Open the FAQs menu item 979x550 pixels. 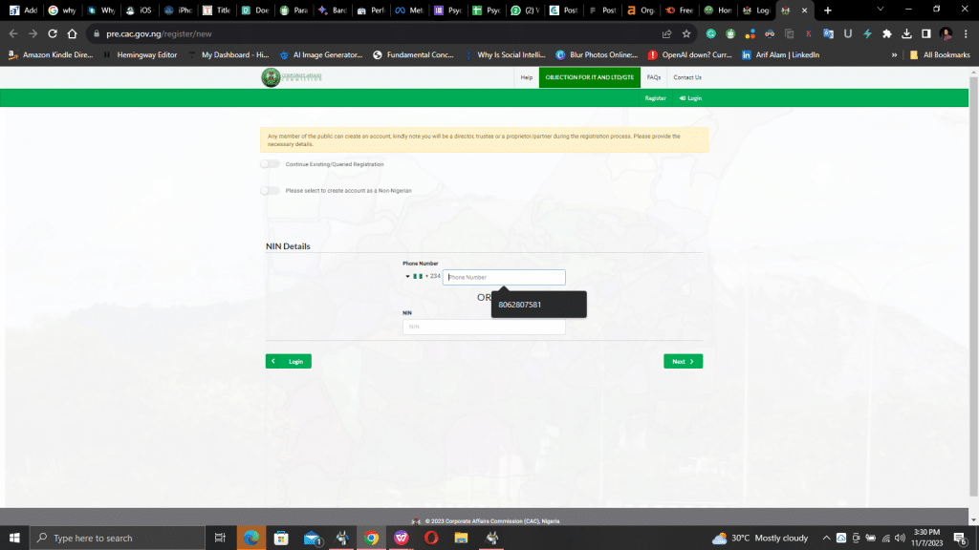click(x=654, y=77)
